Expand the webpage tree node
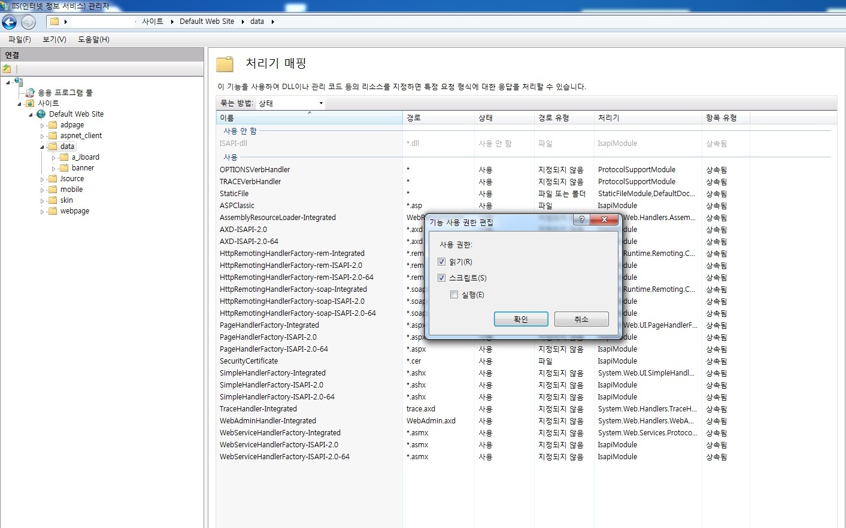Screen dimensions: 846x528 (42, 212)
